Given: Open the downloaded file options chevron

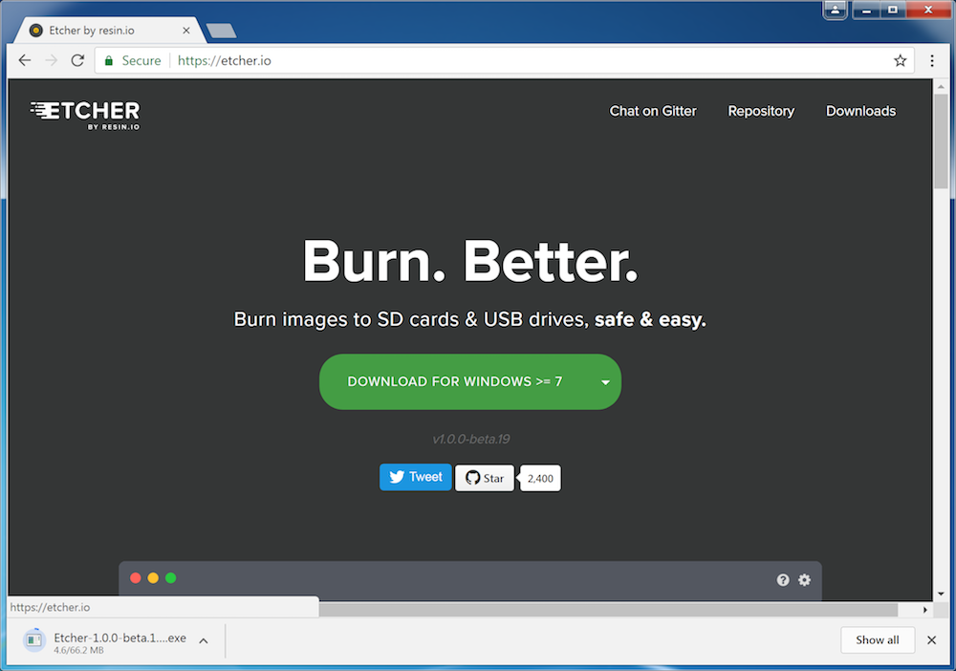Looking at the screenshot, I should (204, 640).
